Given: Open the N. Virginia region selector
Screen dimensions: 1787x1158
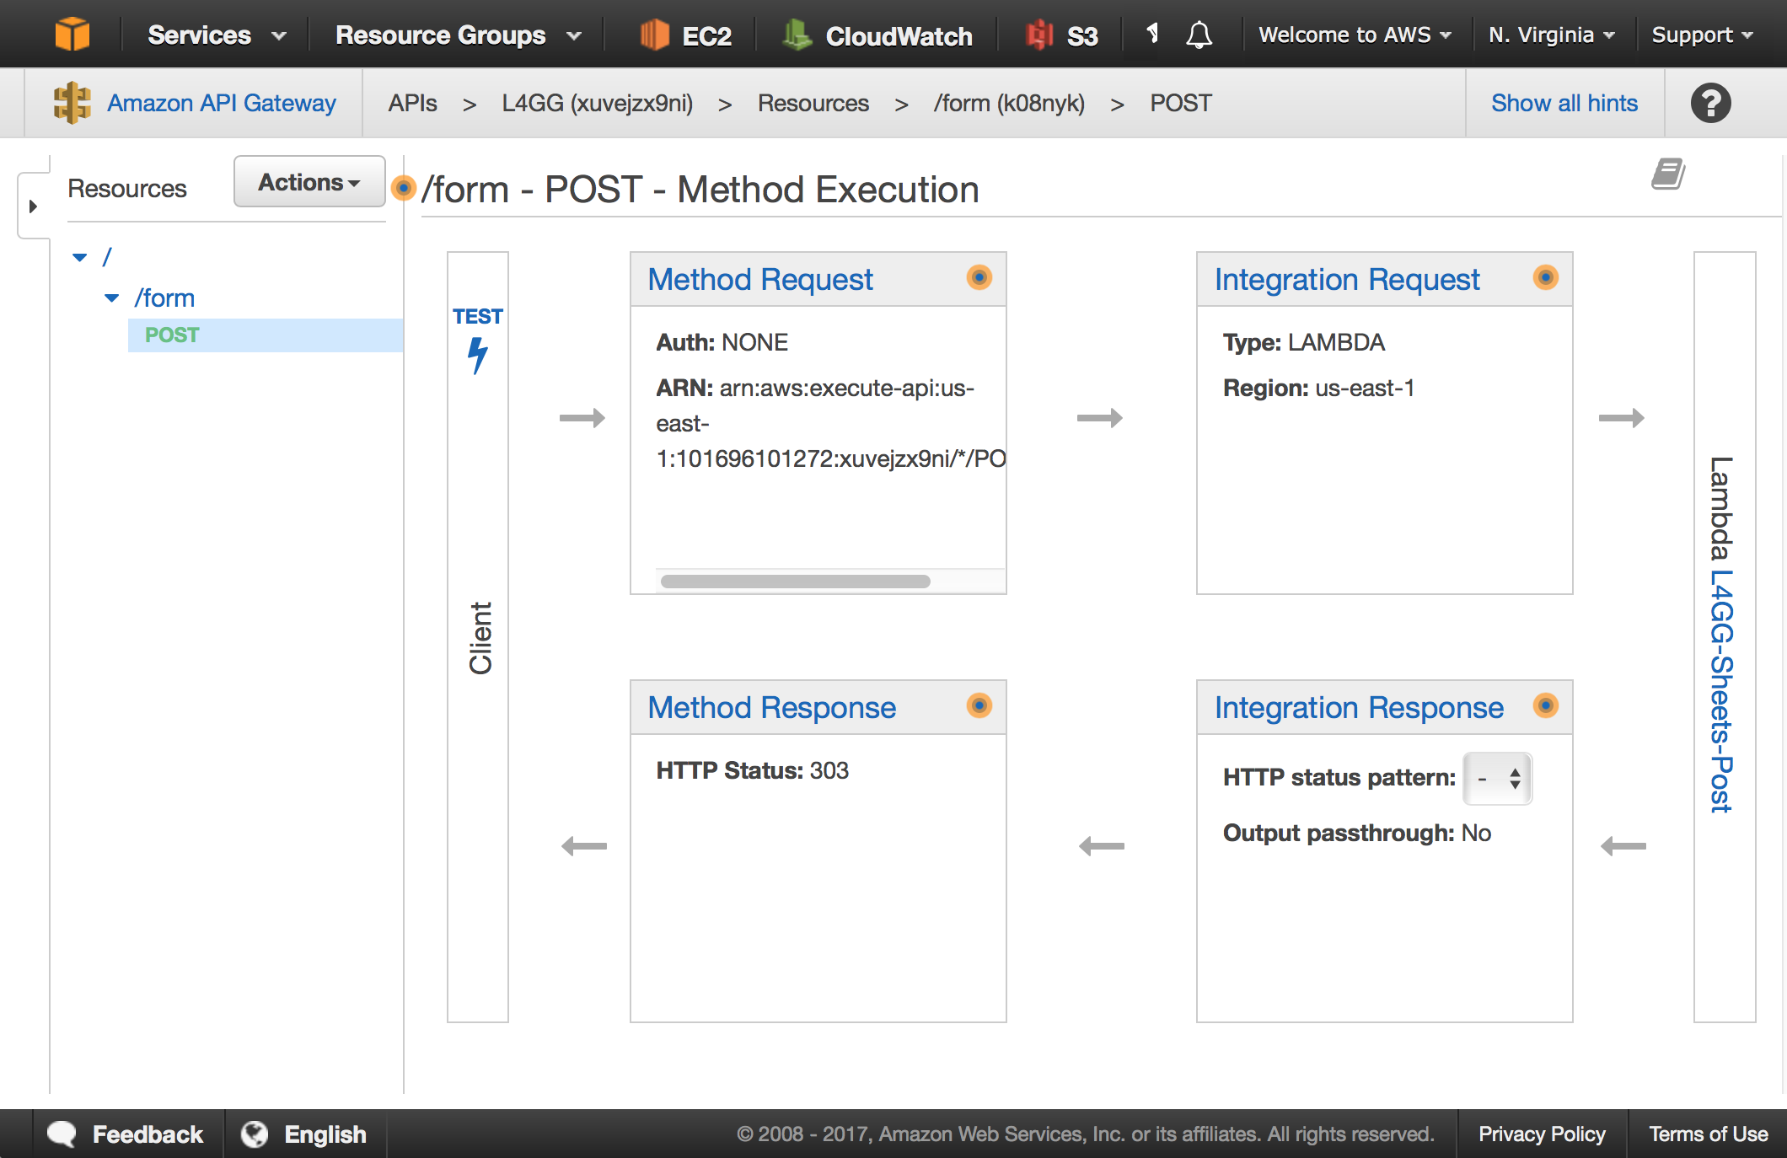Looking at the screenshot, I should (x=1551, y=35).
